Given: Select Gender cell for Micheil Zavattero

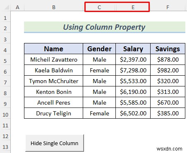Looking at the screenshot, I should pos(99,60).
